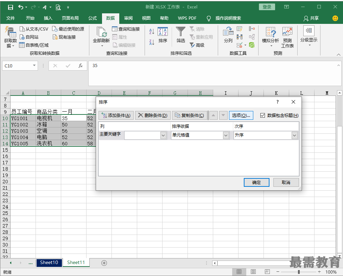This screenshot has height=276, width=343.
Task: Click the Remove Duplicates icon
Action: pos(240,37)
